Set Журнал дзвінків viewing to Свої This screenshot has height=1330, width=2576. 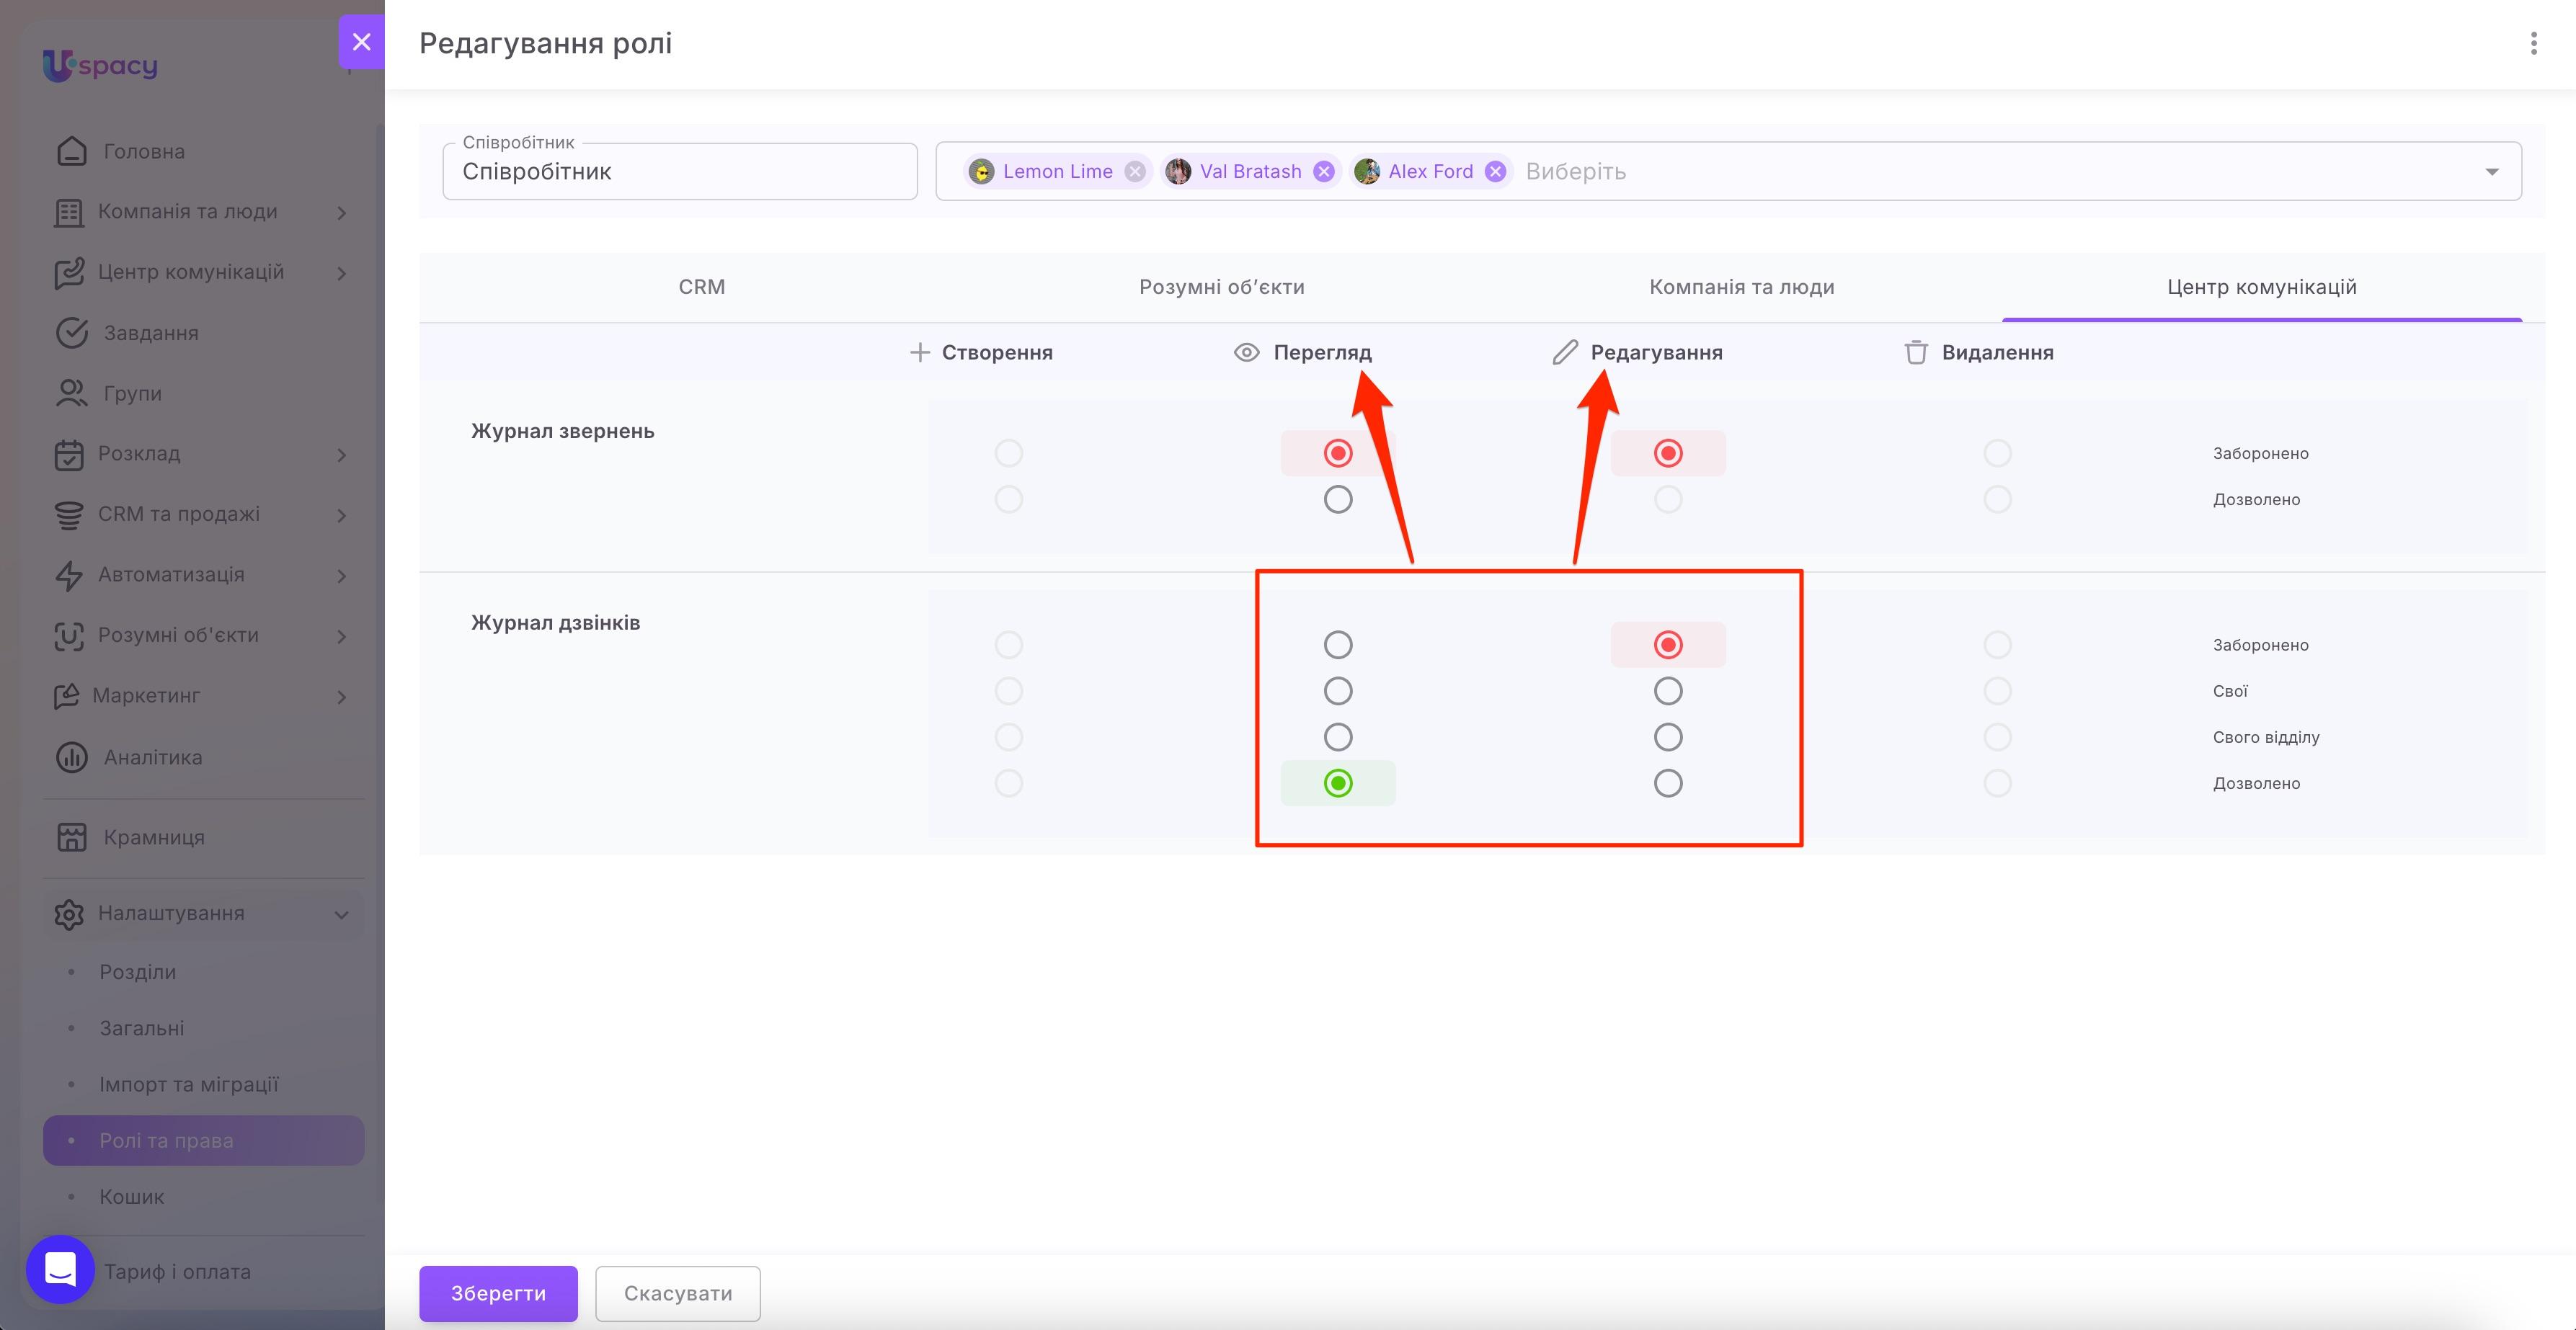tap(1338, 692)
